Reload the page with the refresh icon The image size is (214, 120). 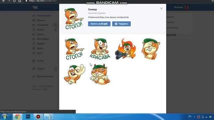pyautogui.click(x=14, y=1)
